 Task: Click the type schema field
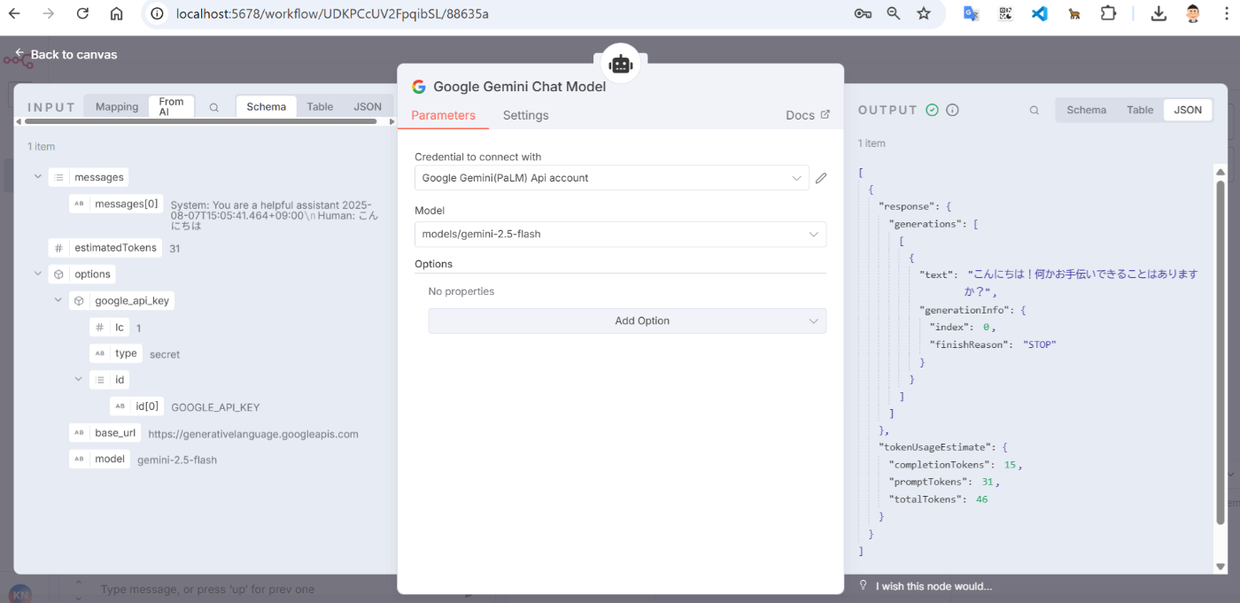[x=116, y=353]
